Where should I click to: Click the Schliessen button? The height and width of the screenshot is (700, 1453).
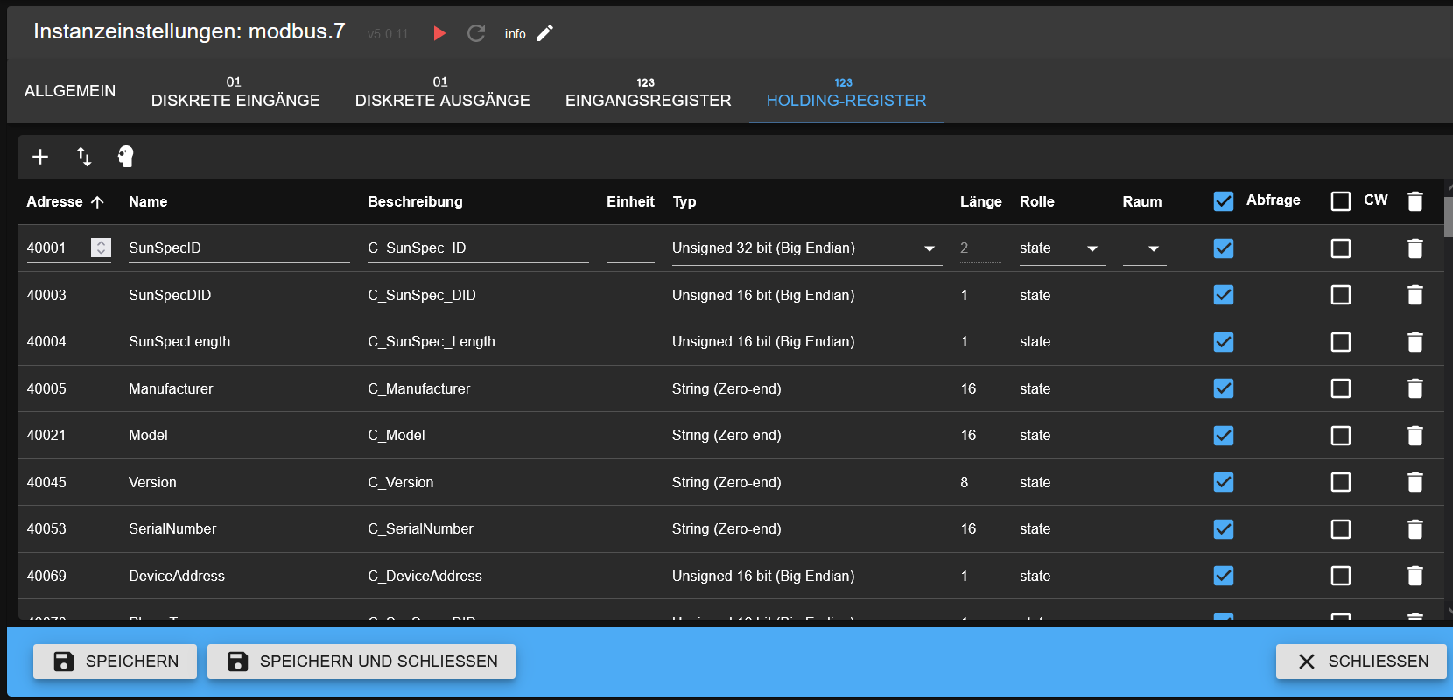click(x=1361, y=661)
